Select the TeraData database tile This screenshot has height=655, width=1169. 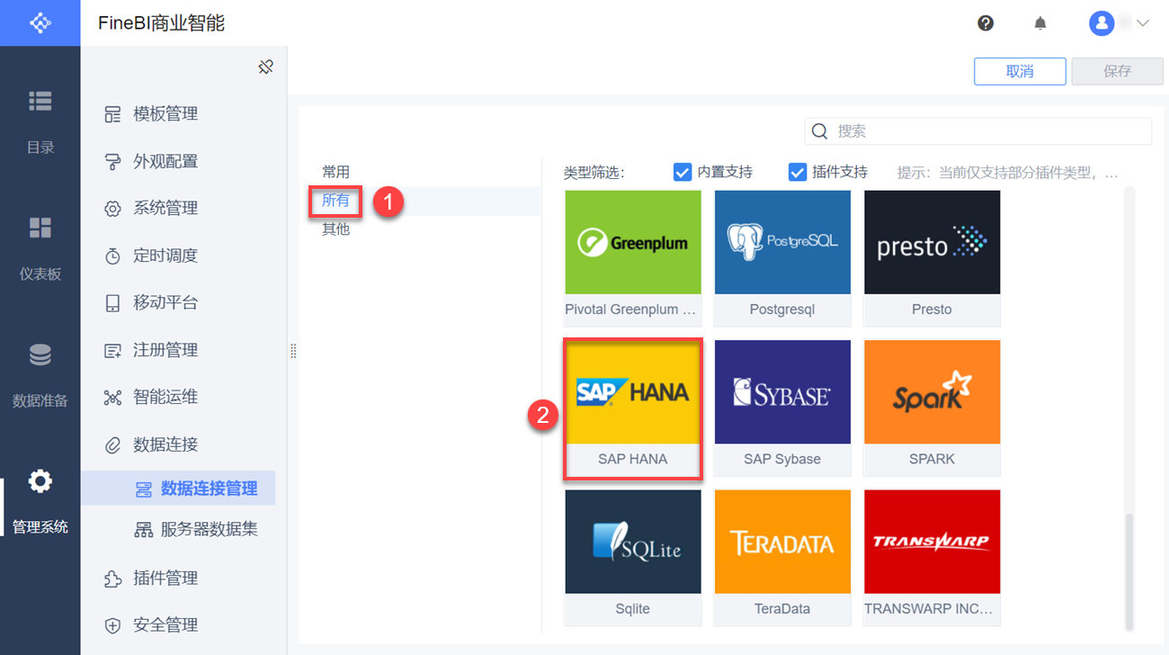(782, 558)
